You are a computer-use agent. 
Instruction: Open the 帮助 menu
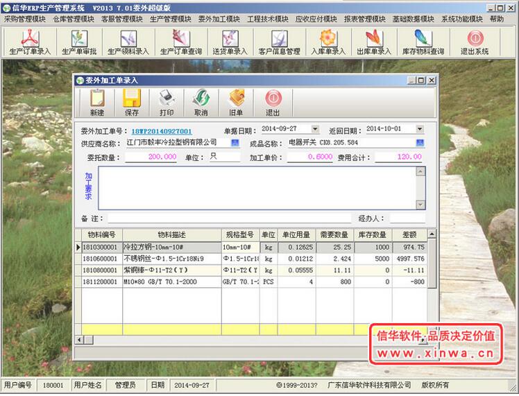[497, 19]
